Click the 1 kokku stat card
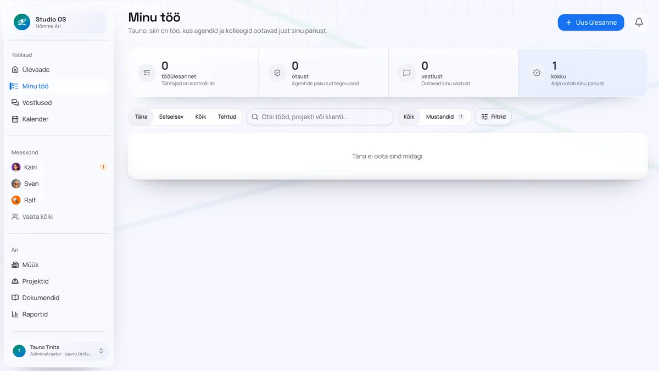 [x=583, y=73]
